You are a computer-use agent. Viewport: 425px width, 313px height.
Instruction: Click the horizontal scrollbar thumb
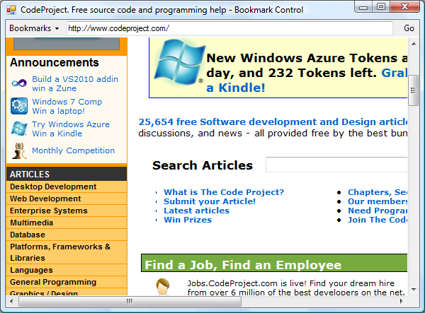[x=130, y=301]
